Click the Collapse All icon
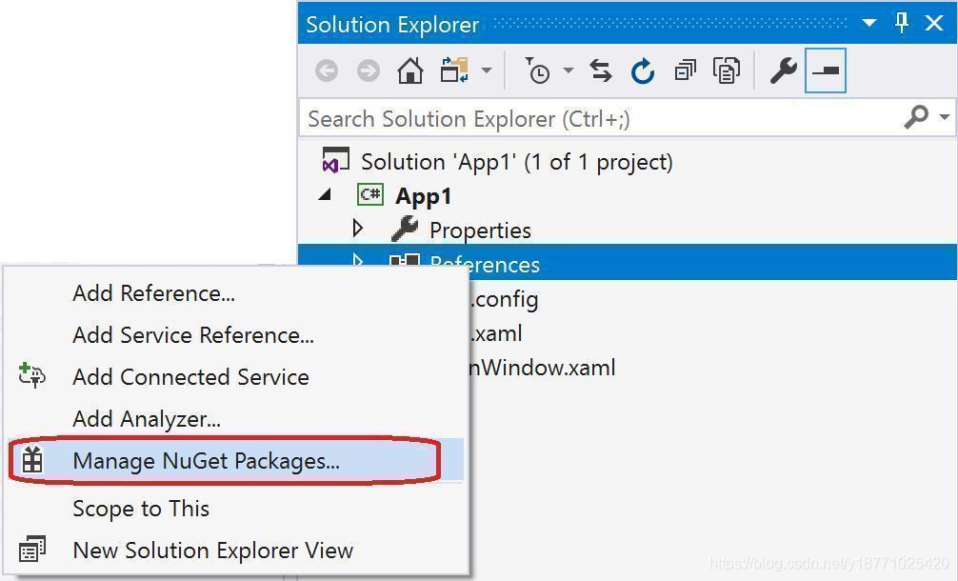Viewport: 958px width, 581px height. point(685,70)
